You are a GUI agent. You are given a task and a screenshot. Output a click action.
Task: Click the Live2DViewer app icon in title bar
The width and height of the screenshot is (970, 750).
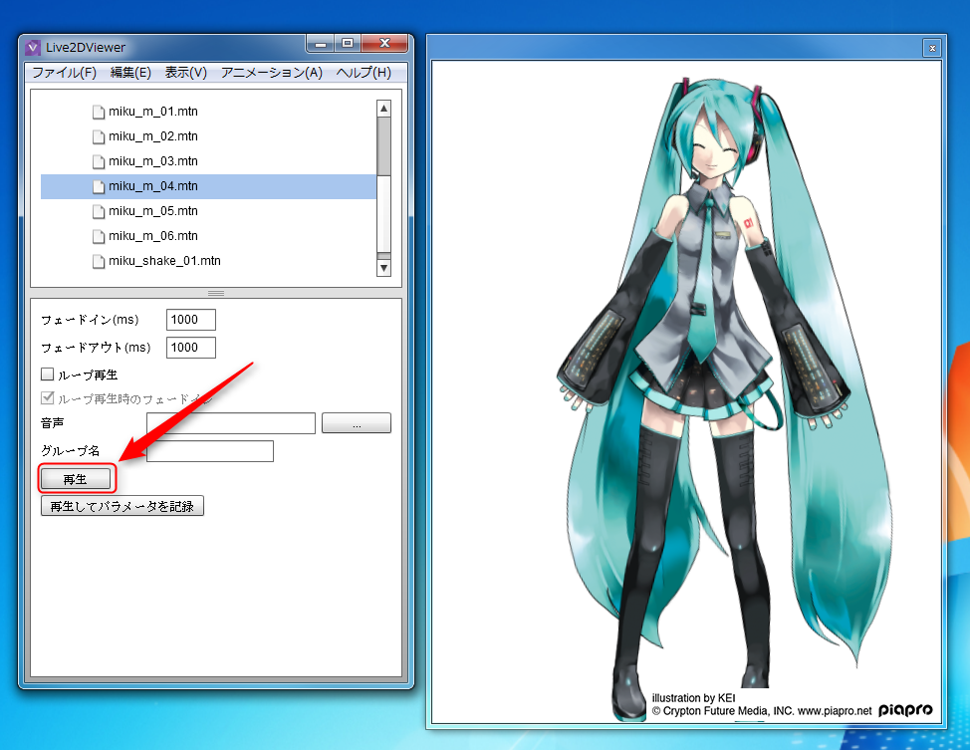click(34, 47)
